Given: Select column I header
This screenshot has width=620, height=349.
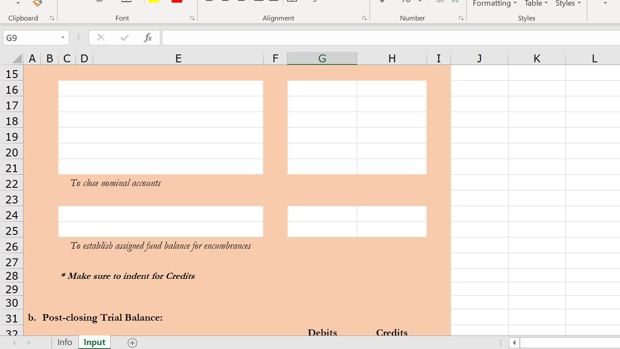Looking at the screenshot, I should pyautogui.click(x=439, y=59).
